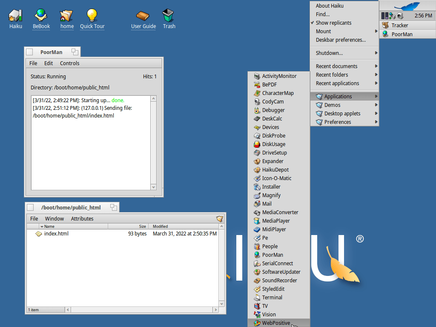Screen dimensions: 436x327
Task: Start CodyCam from the Applications list
Action: point(279,101)
